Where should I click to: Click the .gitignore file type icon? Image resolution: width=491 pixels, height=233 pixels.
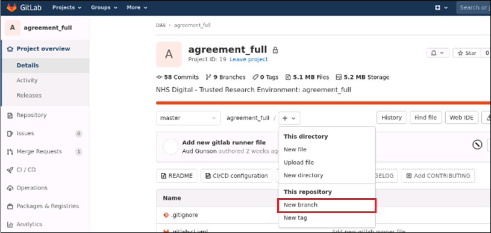coord(166,215)
